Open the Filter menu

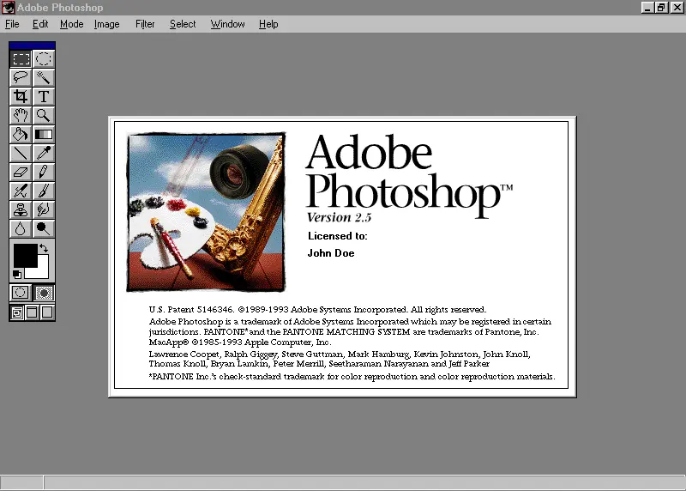[x=145, y=24]
